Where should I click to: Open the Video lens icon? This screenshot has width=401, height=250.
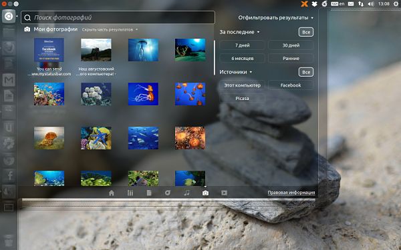(x=224, y=193)
